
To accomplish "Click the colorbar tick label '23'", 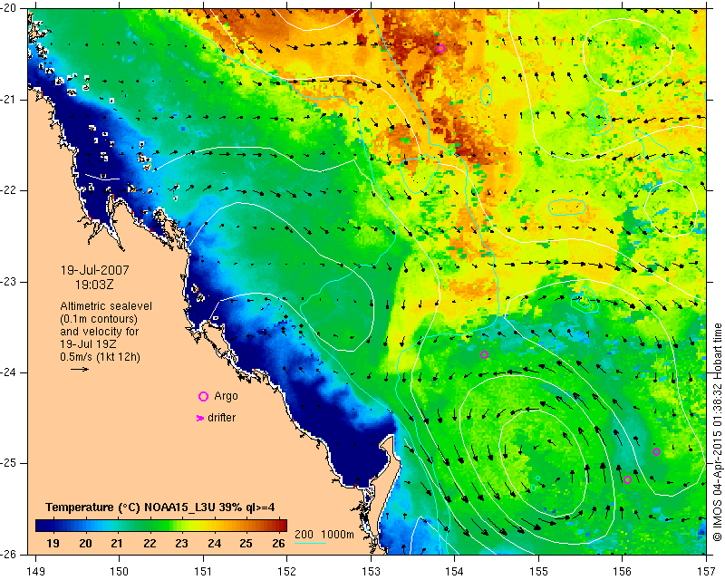I will click(x=181, y=543).
